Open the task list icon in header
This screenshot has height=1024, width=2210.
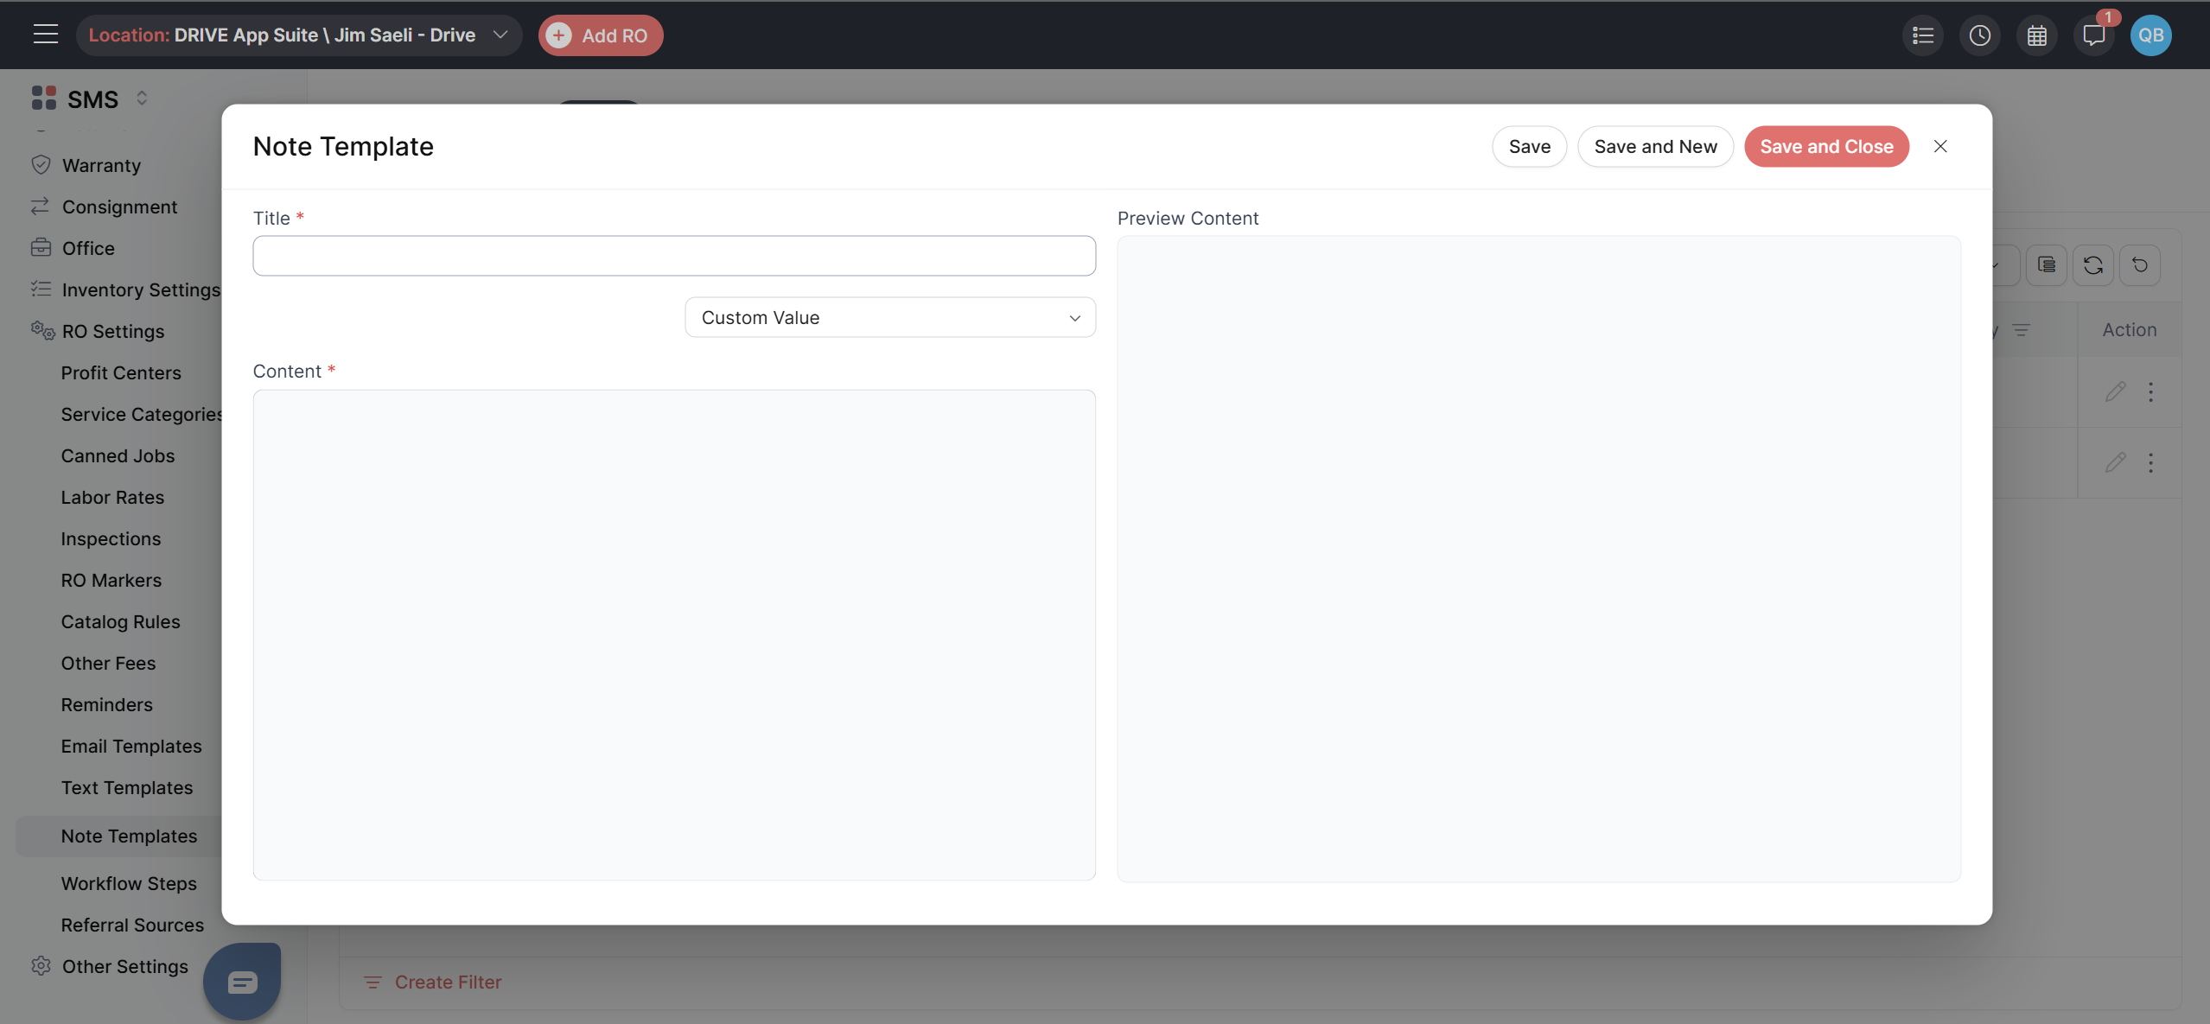pyautogui.click(x=1922, y=35)
